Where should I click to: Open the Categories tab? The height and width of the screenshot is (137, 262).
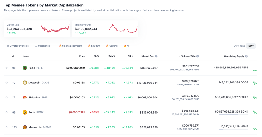(x=42, y=46)
